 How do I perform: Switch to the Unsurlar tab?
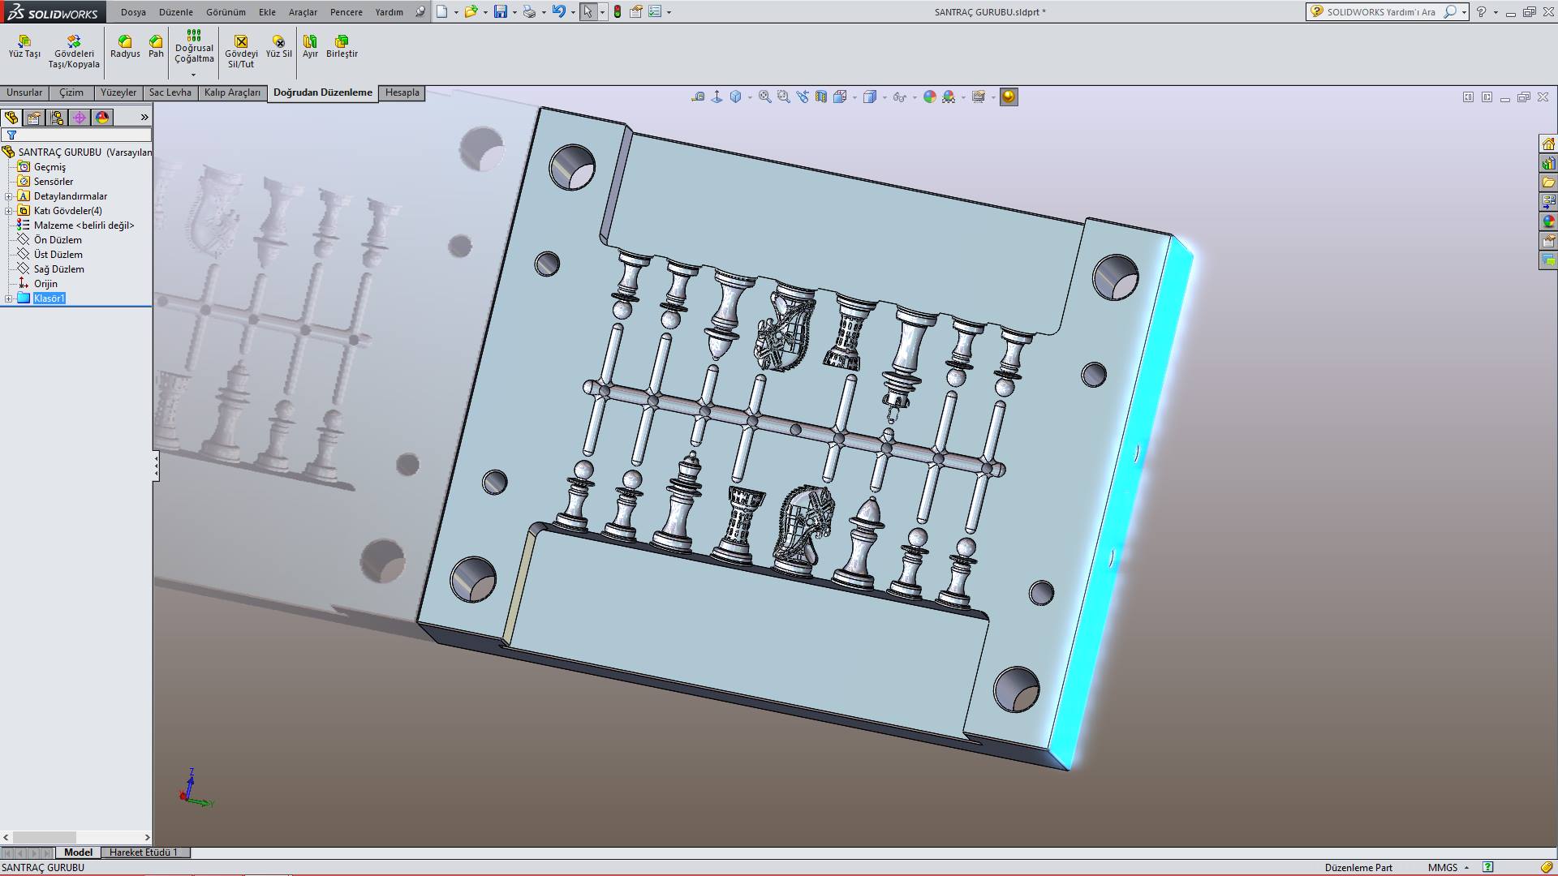tap(24, 92)
